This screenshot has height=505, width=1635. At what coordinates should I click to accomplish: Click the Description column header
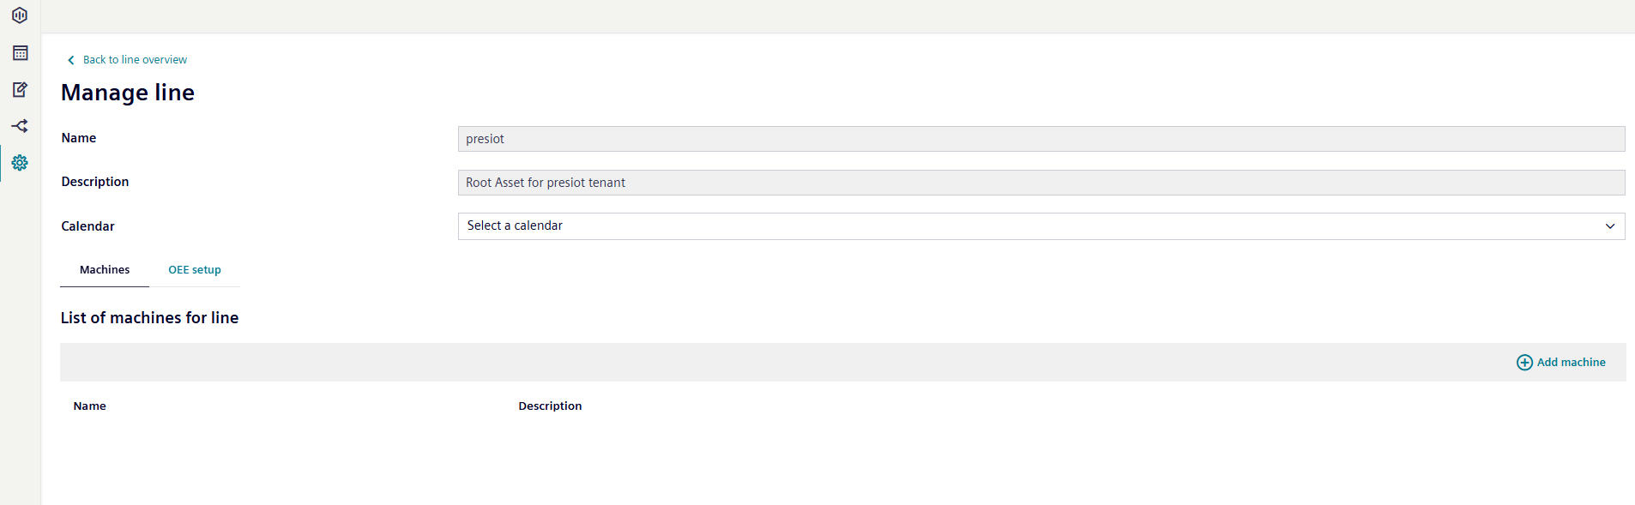[x=550, y=406]
